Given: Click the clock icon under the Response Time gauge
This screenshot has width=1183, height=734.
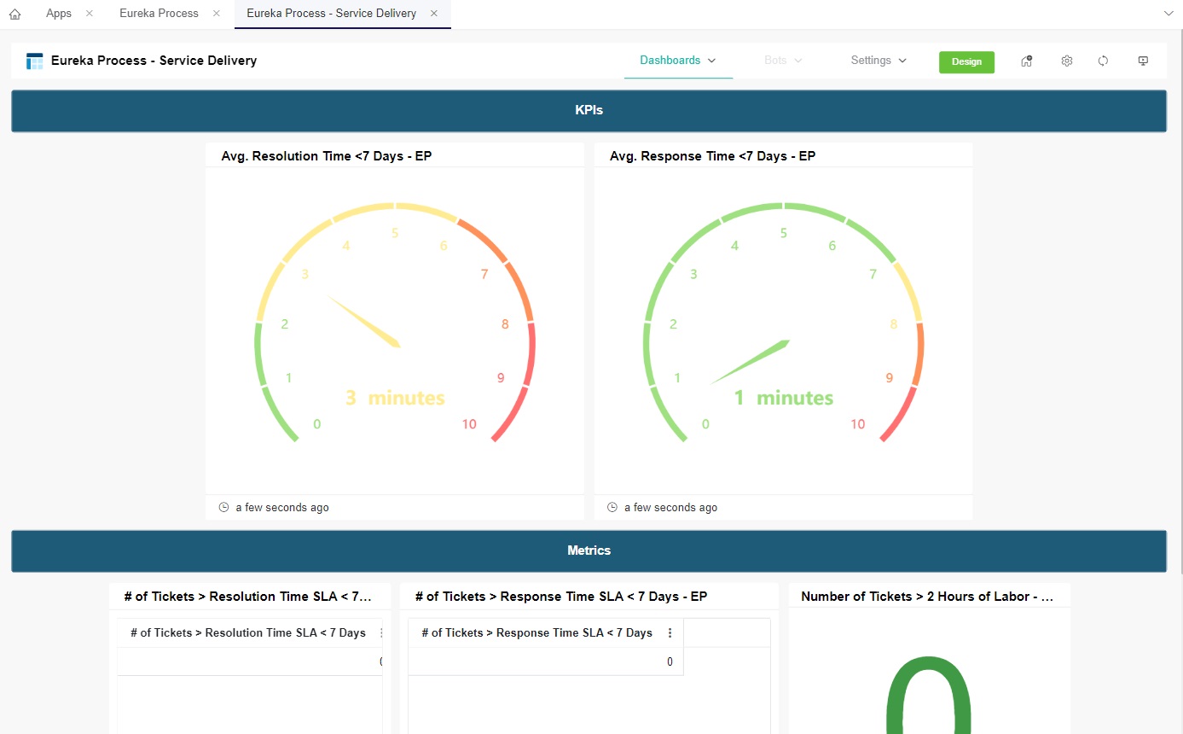Looking at the screenshot, I should [x=612, y=507].
